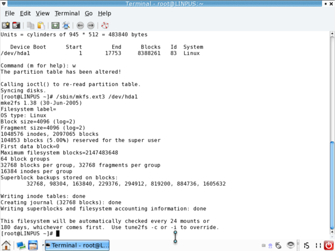The height and width of the screenshot is (251, 335).
Task: Open the Help menu
Action: [104, 13]
